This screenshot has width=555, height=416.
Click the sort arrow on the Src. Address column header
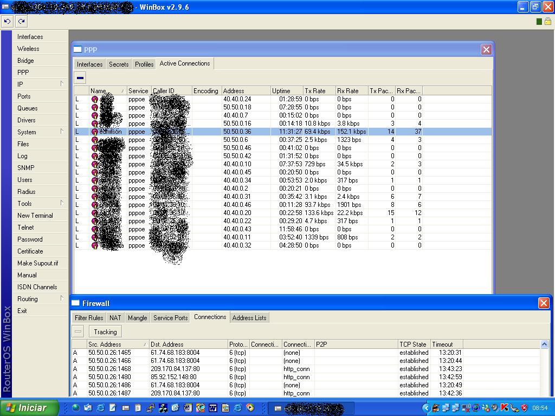tap(145, 344)
